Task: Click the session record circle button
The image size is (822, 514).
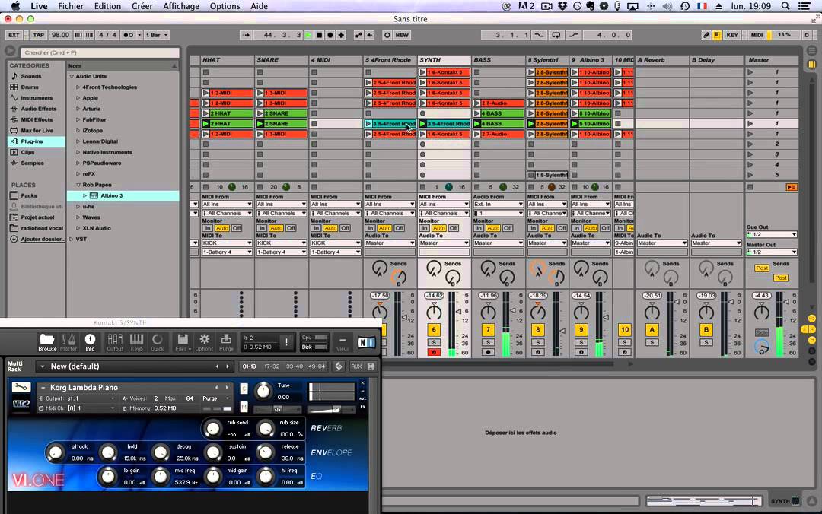Action: click(387, 35)
